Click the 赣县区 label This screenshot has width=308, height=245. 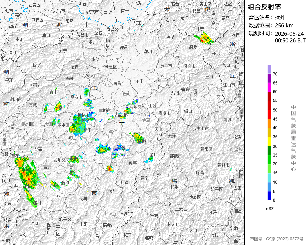point(65,219)
